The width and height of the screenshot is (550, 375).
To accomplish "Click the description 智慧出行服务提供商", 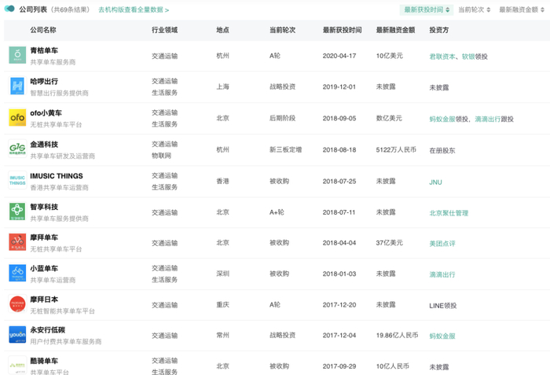I will (x=59, y=93).
